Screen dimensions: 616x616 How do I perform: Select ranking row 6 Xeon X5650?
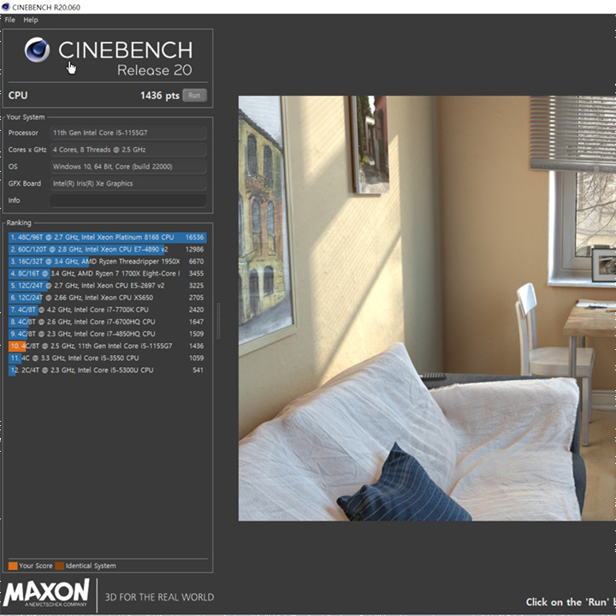(x=107, y=298)
